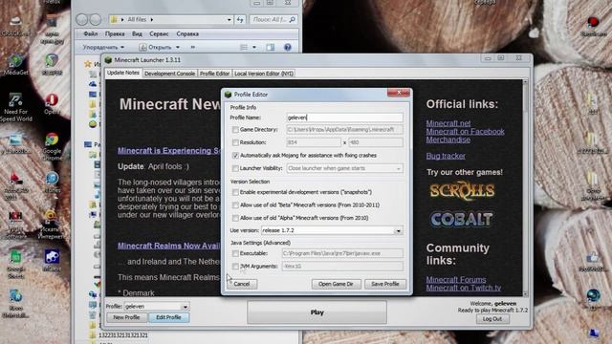
Task: Click the Profile Editor dialog title icon
Action: [x=228, y=95]
